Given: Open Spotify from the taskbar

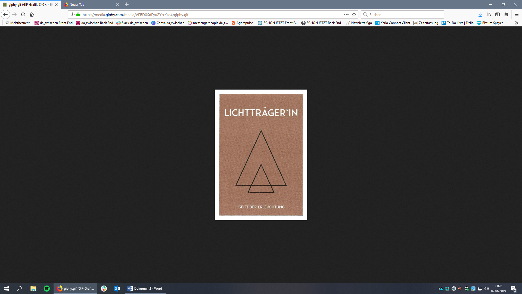Looking at the screenshot, I should (x=47, y=289).
